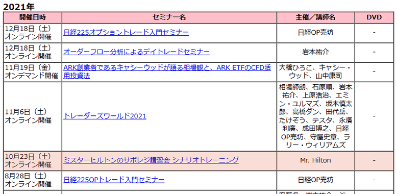Open オーダーフロー分析によるデイトレードセミナー link
Viewport: 397px width, 194px height.
(136, 52)
